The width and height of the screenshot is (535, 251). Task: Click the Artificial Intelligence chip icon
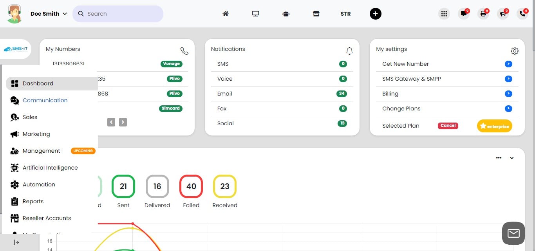coord(14,168)
